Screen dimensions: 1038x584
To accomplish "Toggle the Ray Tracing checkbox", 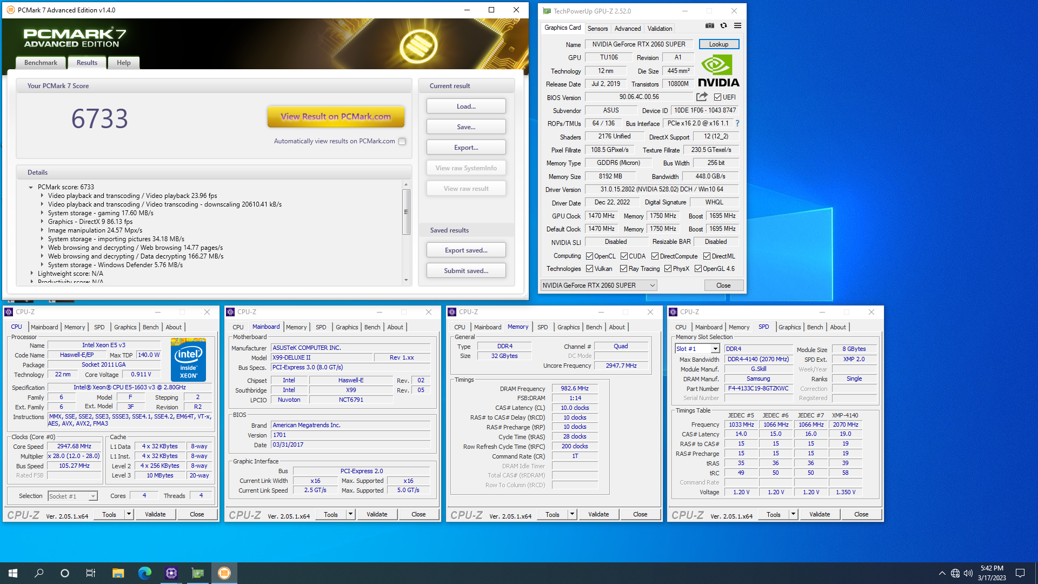I will (x=623, y=269).
